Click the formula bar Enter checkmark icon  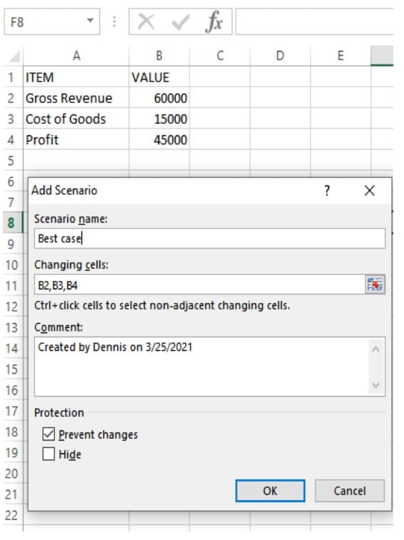pos(180,22)
